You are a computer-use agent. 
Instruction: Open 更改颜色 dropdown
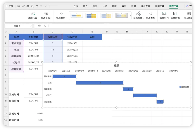(61, 16)
